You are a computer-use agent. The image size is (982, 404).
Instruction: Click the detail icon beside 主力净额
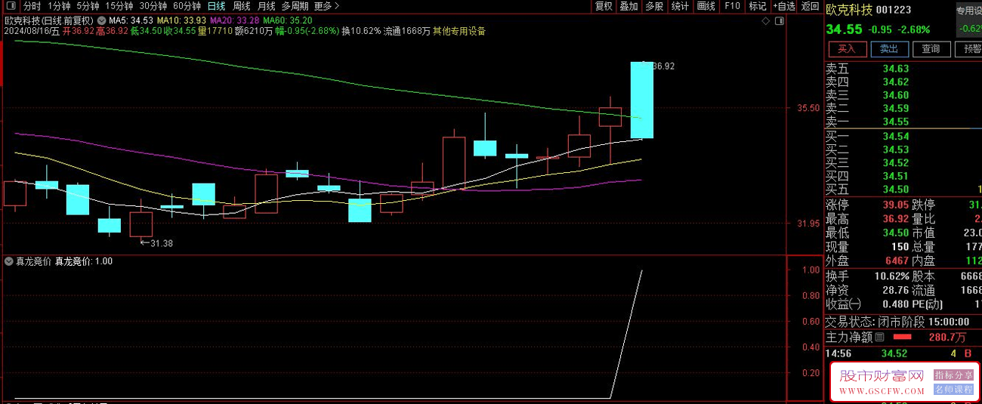click(x=879, y=338)
